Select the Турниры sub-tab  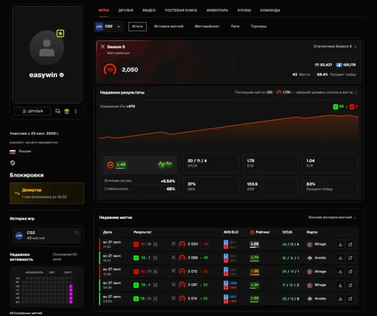pos(259,26)
